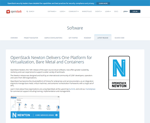Click the OpenStack Newton badge image
The image size is (150, 123).
point(119,73)
